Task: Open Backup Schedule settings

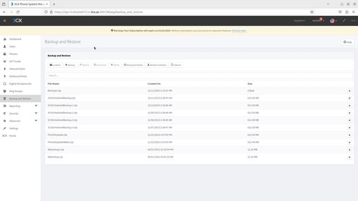Action: point(133,65)
